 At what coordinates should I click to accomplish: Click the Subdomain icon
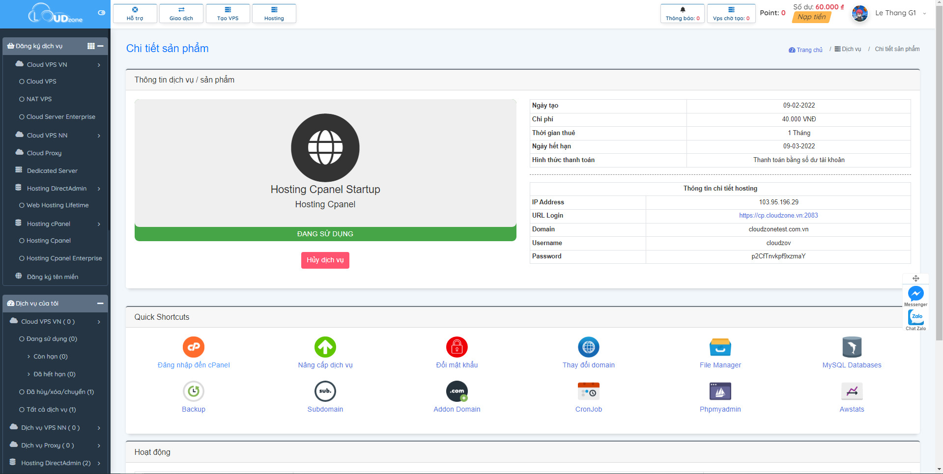click(325, 391)
